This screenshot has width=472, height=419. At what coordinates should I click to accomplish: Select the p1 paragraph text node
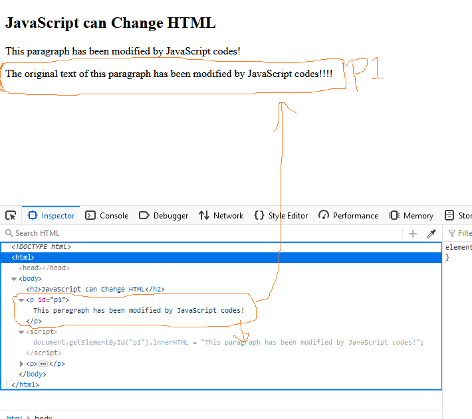pyautogui.click(x=139, y=310)
